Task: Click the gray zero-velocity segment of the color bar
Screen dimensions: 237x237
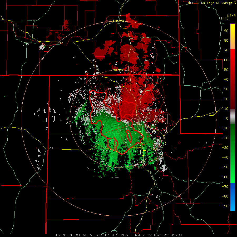Action: [x=233, y=116]
